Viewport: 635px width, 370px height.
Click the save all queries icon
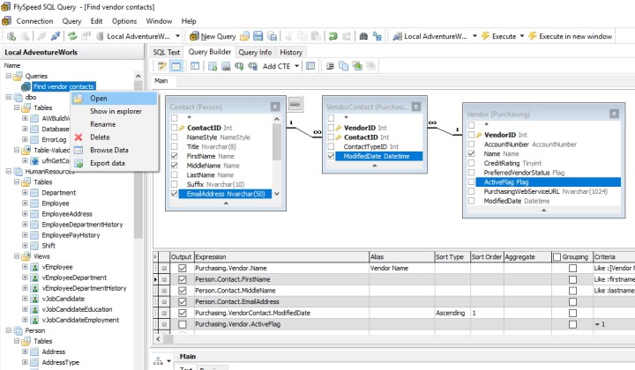click(x=273, y=36)
